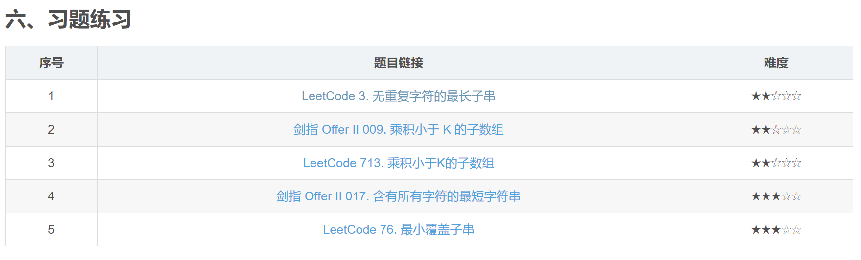Click sequence number 5 cell
Image resolution: width=861 pixels, height=260 pixels.
tap(51, 230)
